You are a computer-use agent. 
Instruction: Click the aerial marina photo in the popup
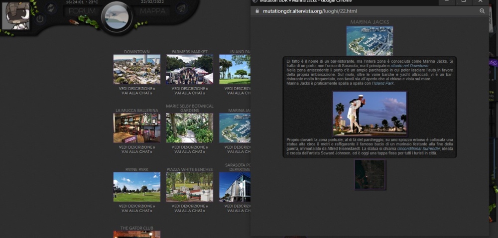(370, 41)
